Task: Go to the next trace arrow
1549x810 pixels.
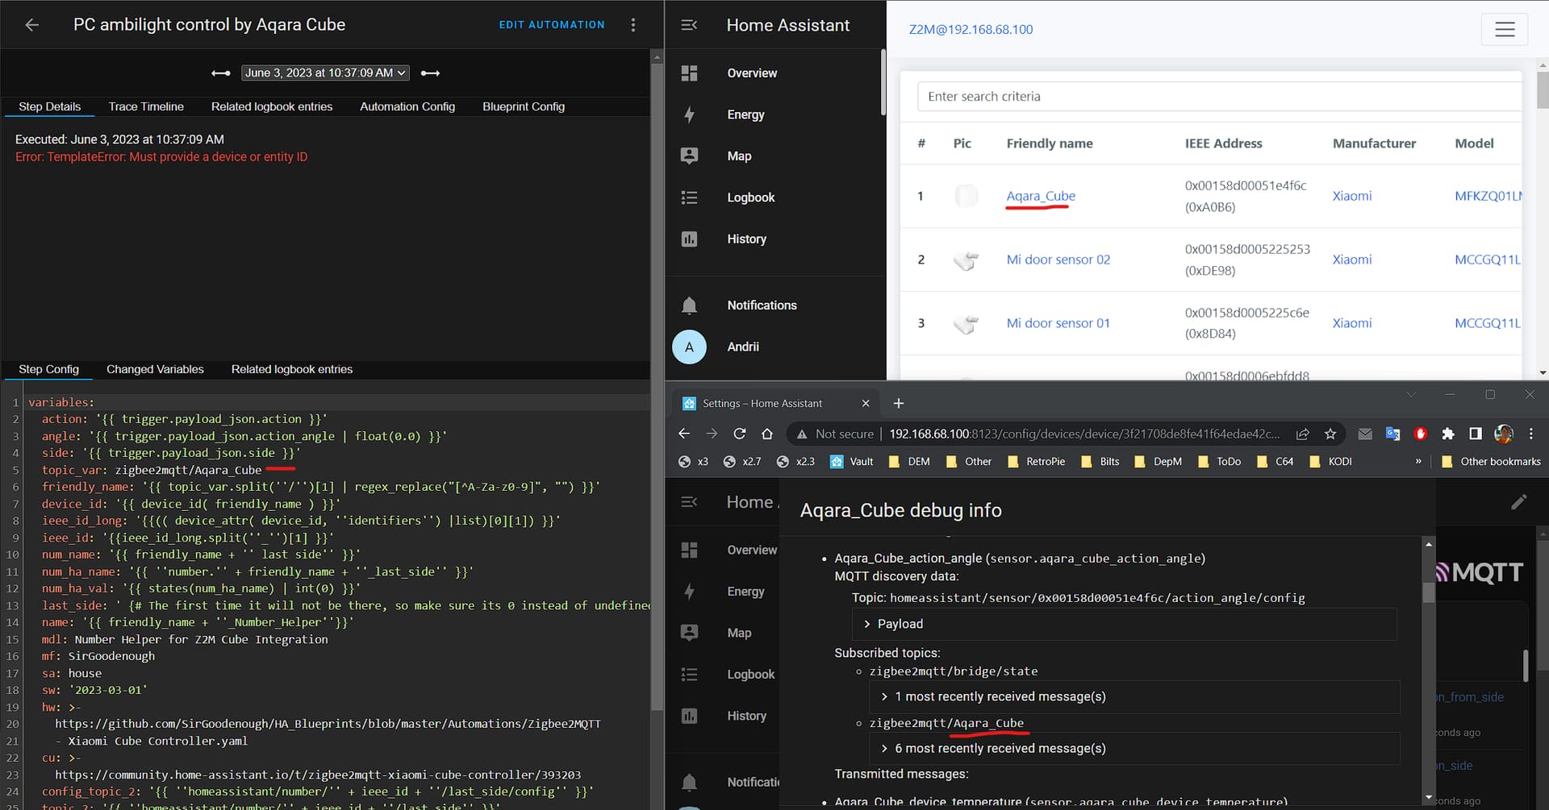Action: tap(431, 73)
